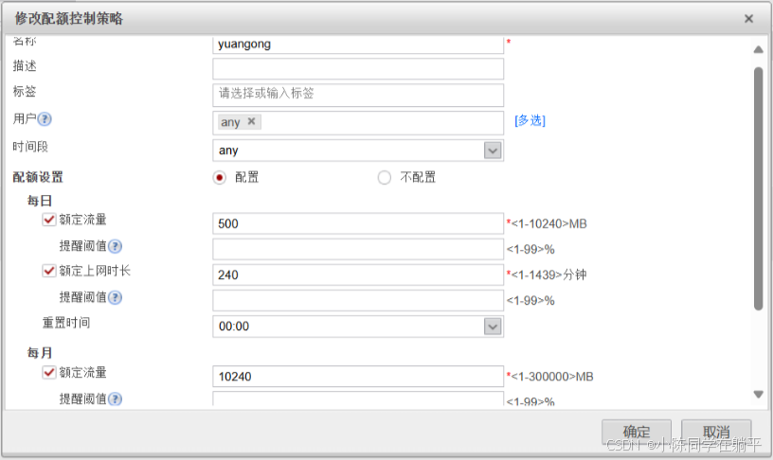Uncheck monthly 额定流量 checkbox
Viewport: 773px width, 460px height.
click(x=49, y=372)
